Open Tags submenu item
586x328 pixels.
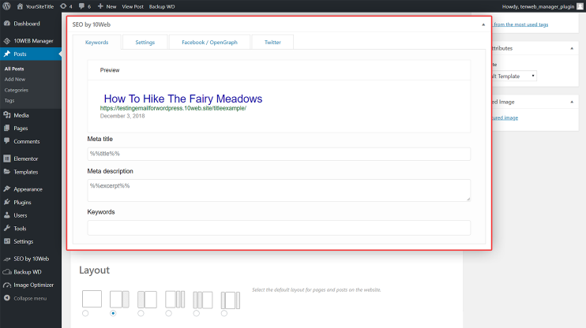click(9, 100)
